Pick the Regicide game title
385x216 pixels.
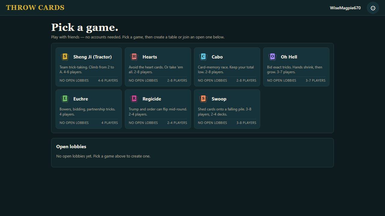(152, 99)
